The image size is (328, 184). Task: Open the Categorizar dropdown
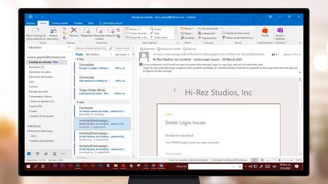pos(207,33)
